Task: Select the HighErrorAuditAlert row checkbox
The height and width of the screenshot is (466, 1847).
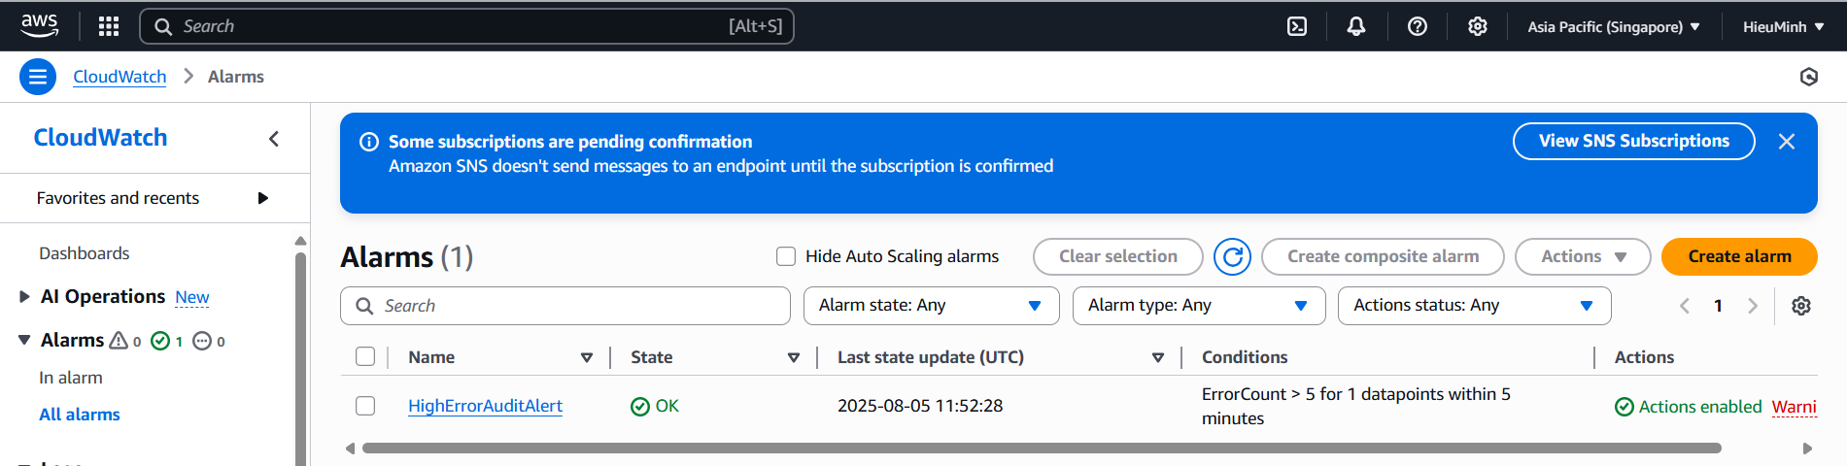Action: [365, 406]
